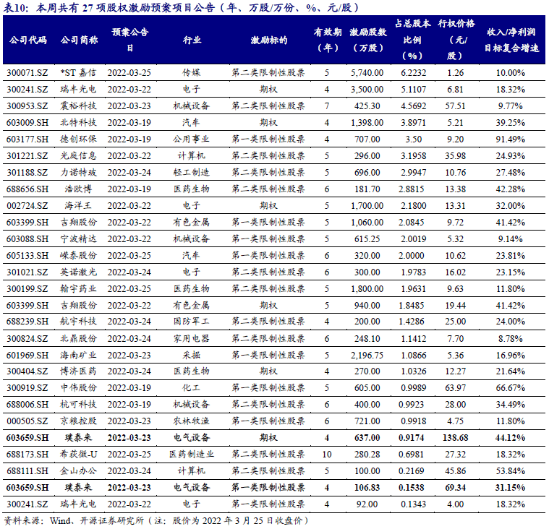
Task: Click the 5,740.00 incentive shares value
Action: (x=366, y=73)
